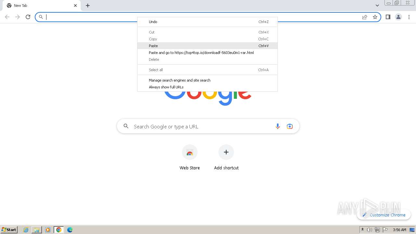Image resolution: width=416 pixels, height=234 pixels.
Task: Choose Undo from the context menu
Action: (x=207, y=22)
